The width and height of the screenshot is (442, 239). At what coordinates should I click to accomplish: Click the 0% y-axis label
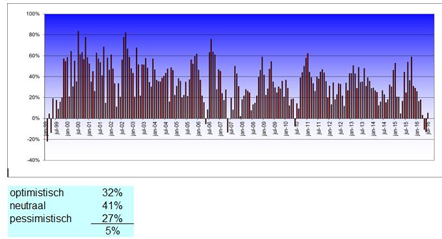pos(36,119)
